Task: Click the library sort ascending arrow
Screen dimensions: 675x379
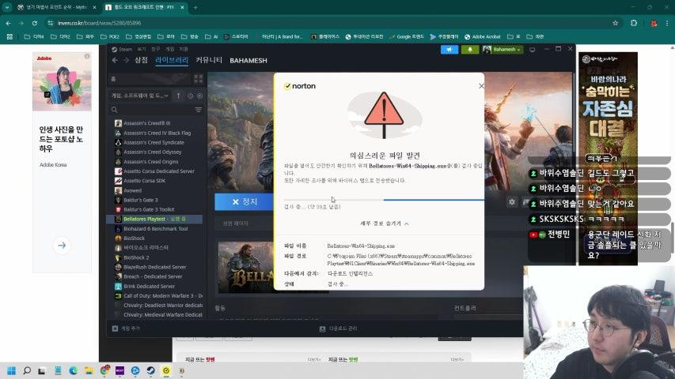Action: [178, 96]
